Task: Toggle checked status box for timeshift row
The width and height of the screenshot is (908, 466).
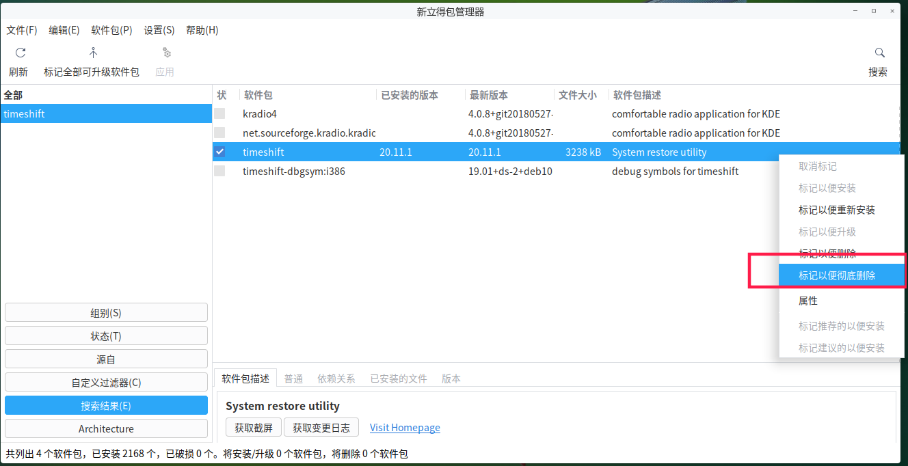Action: [x=219, y=152]
